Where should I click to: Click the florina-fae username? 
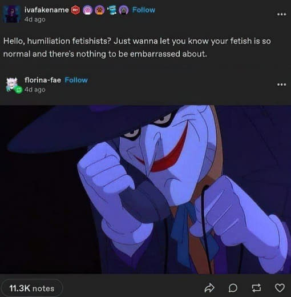(x=43, y=80)
